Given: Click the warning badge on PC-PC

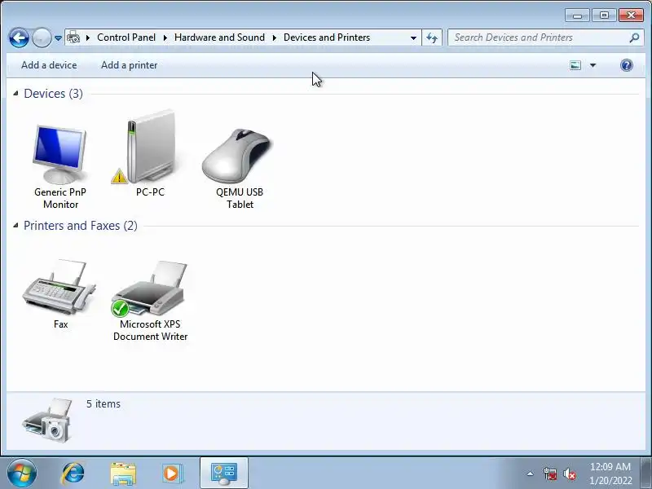Looking at the screenshot, I should click(119, 176).
